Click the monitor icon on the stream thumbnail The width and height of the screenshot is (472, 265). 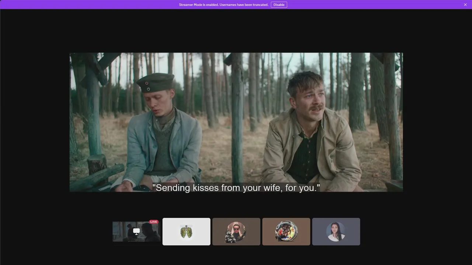coord(136,231)
